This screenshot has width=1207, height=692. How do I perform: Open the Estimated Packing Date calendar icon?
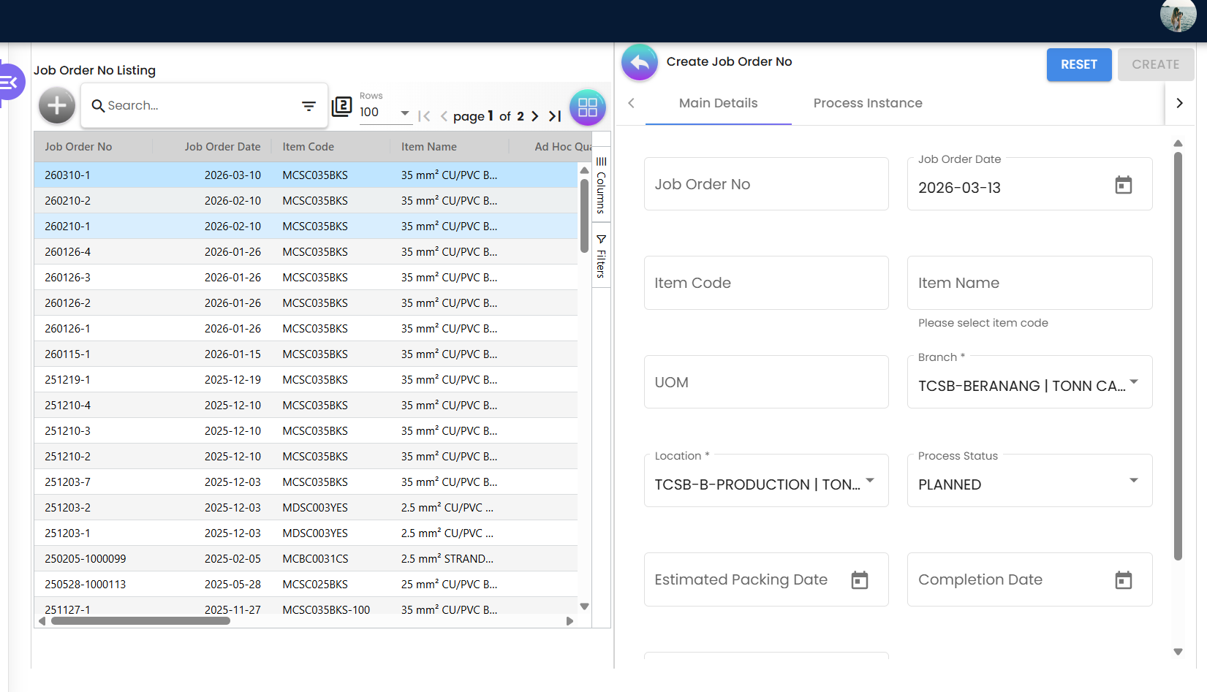pyautogui.click(x=859, y=580)
